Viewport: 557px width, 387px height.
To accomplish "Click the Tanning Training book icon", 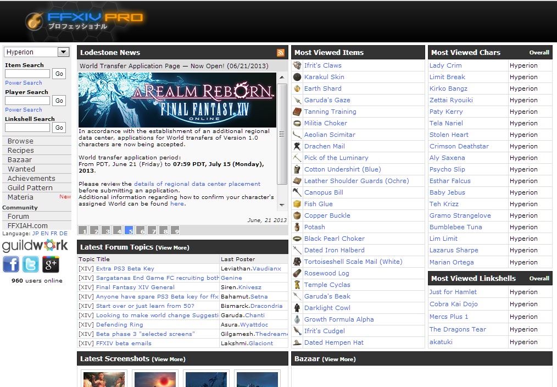I will (x=297, y=112).
